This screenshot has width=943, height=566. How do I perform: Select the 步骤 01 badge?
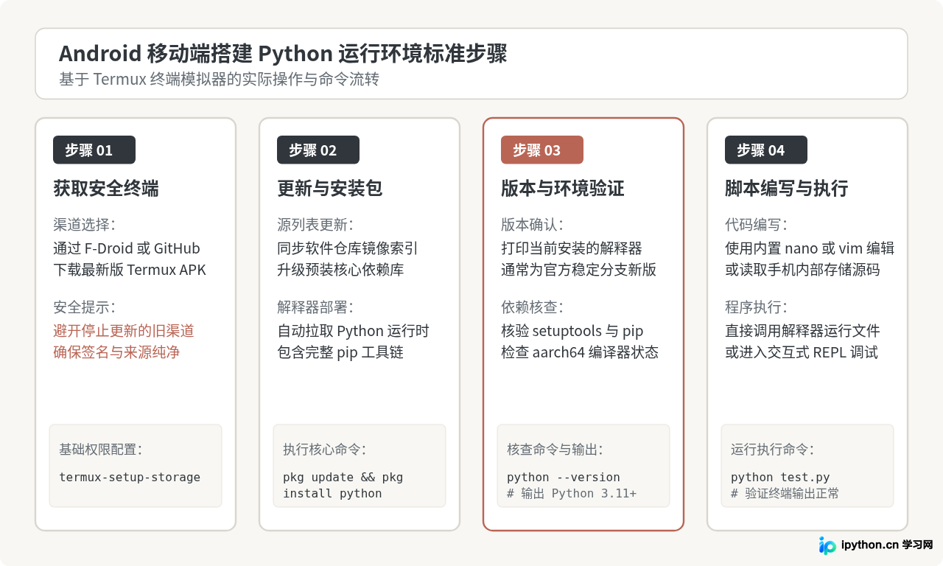coord(94,150)
